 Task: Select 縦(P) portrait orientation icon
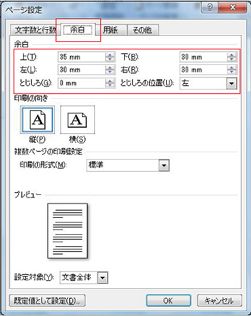tap(37, 120)
